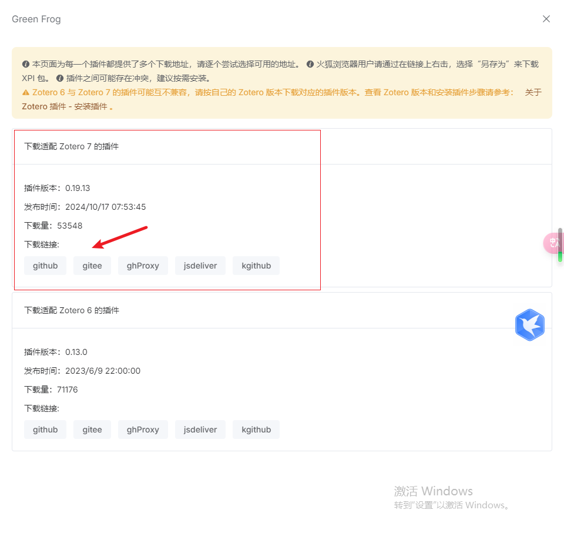564x540 pixels.
Task: Close the Green Frog dialog
Action: tap(546, 19)
